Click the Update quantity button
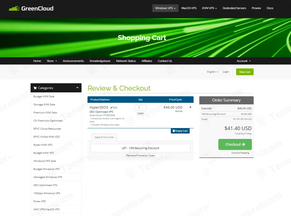The height and width of the screenshot is (216, 291). (x=141, y=113)
